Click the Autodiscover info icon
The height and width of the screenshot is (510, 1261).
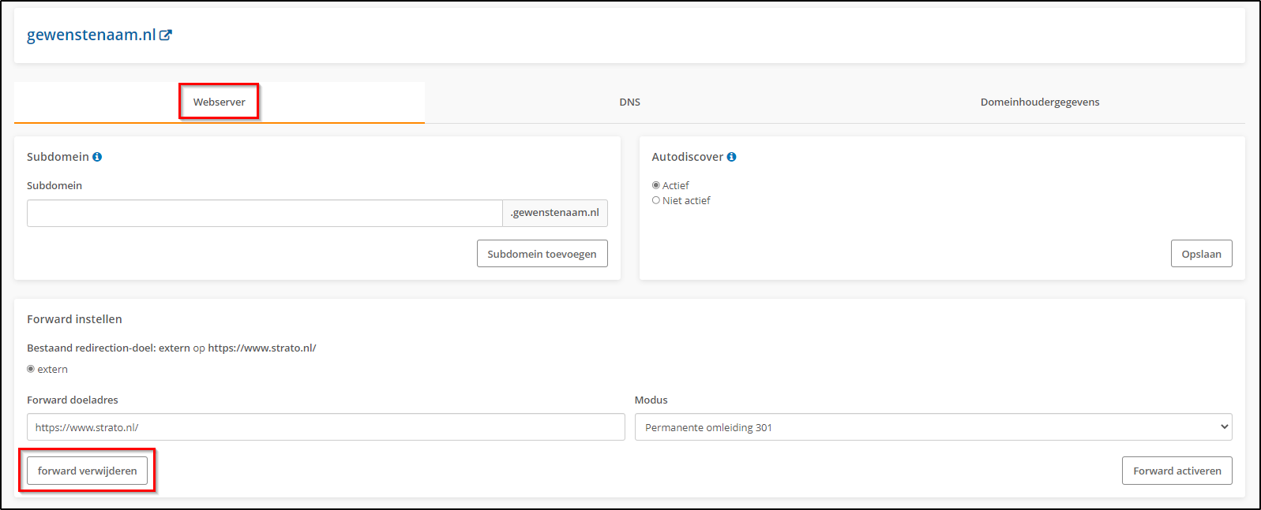(x=731, y=157)
